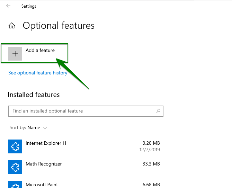
Task: Click the 3.20 MB size of Internet Explorer
Action: [151, 143]
